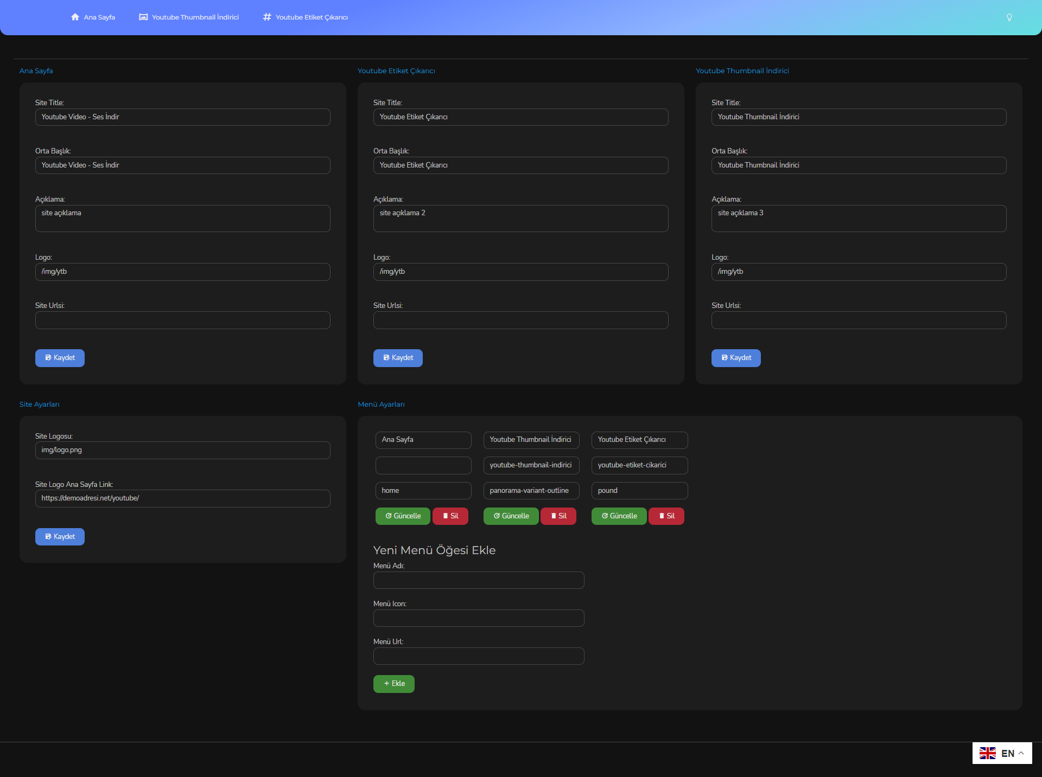Click the hashtag icon in navbar
The height and width of the screenshot is (777, 1042).
(x=267, y=17)
